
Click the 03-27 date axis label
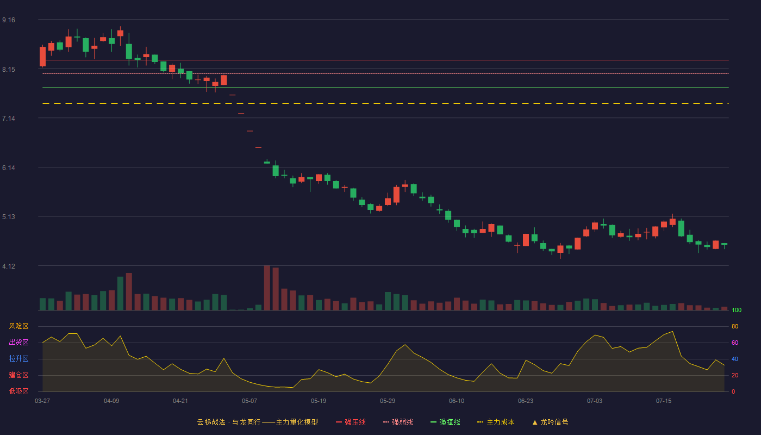tap(42, 401)
